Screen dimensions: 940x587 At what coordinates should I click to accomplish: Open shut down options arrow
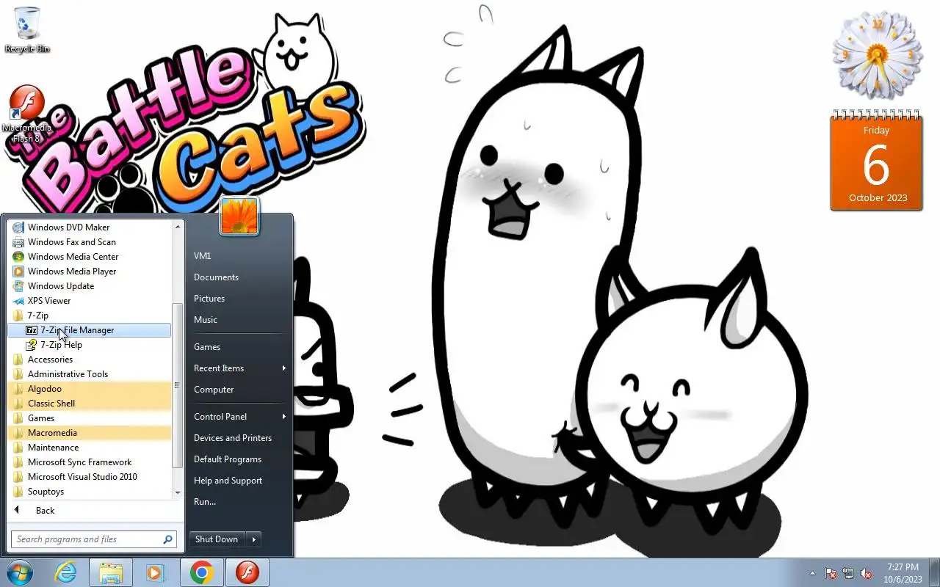tap(253, 539)
